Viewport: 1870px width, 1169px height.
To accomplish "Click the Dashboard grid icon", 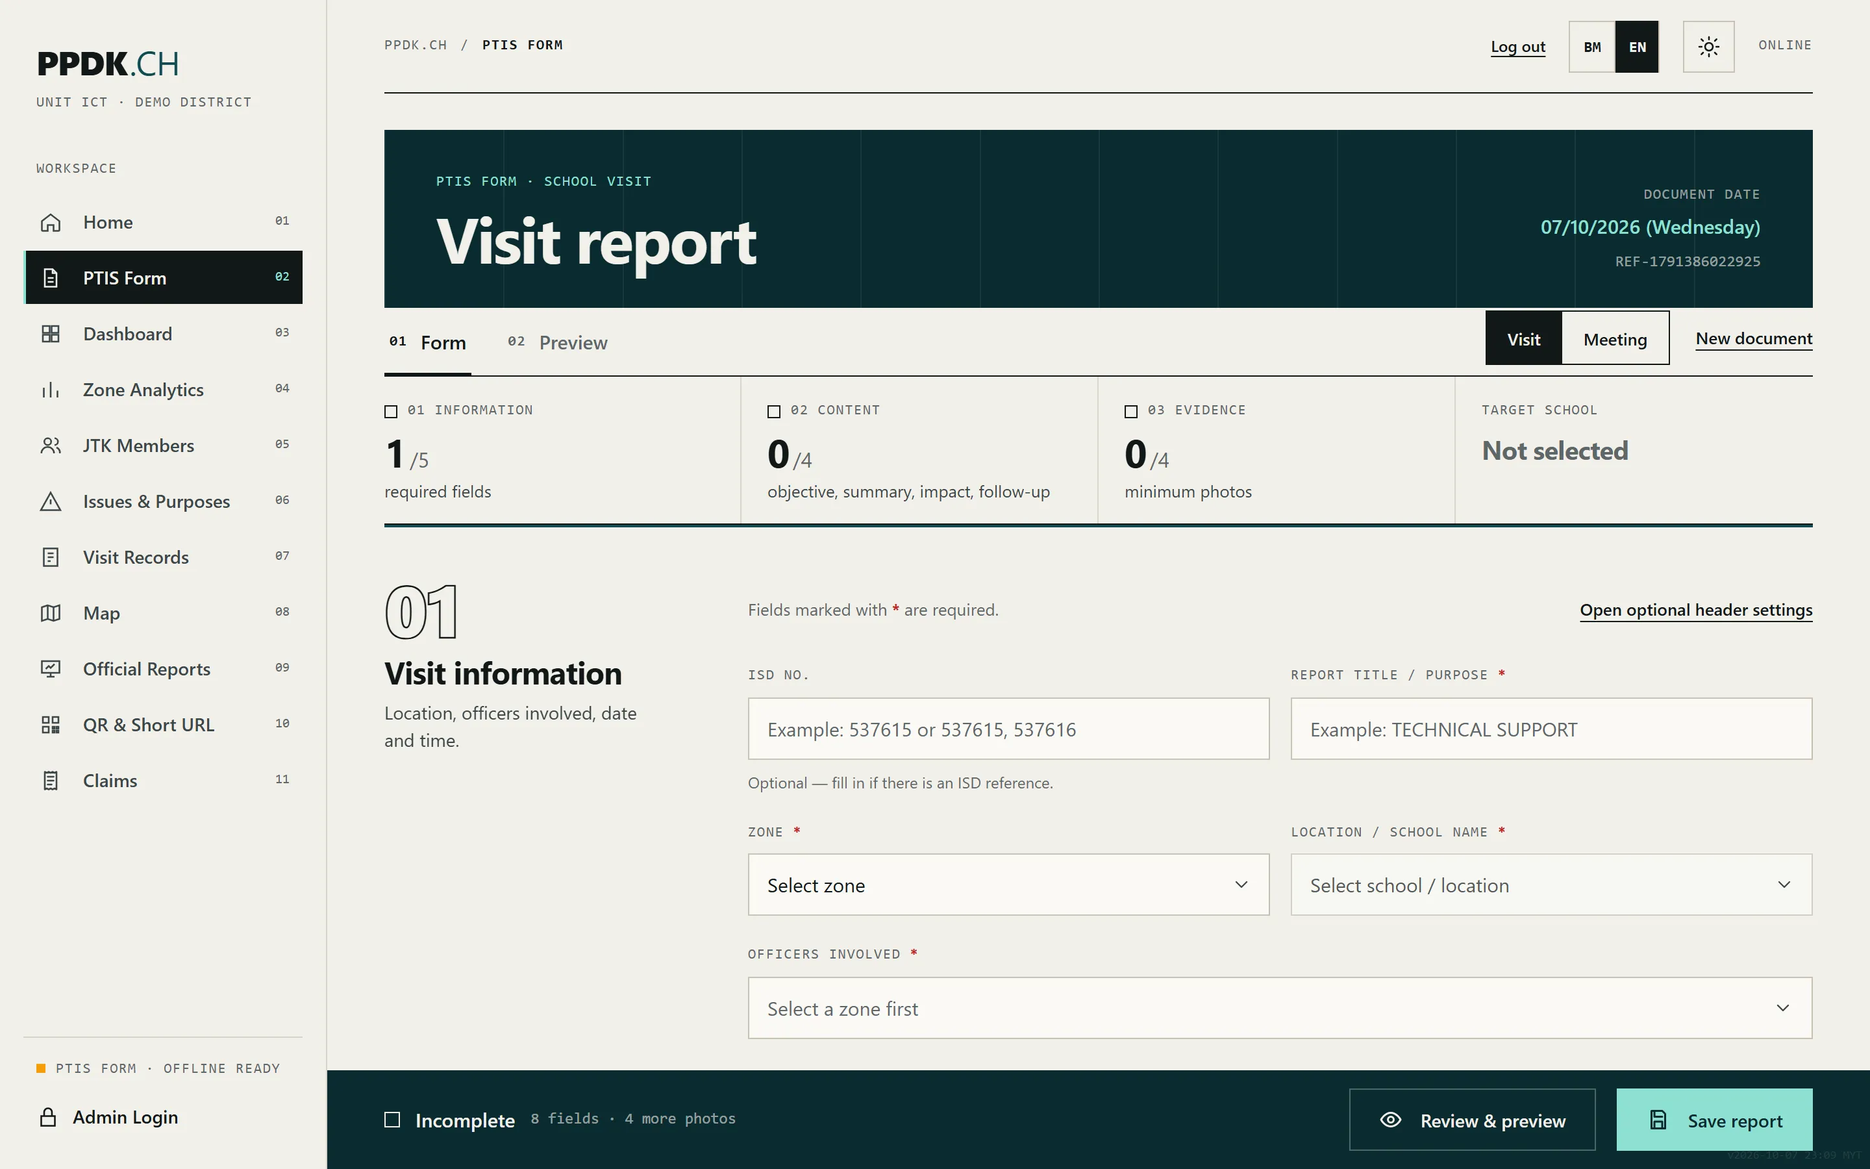I will point(50,334).
